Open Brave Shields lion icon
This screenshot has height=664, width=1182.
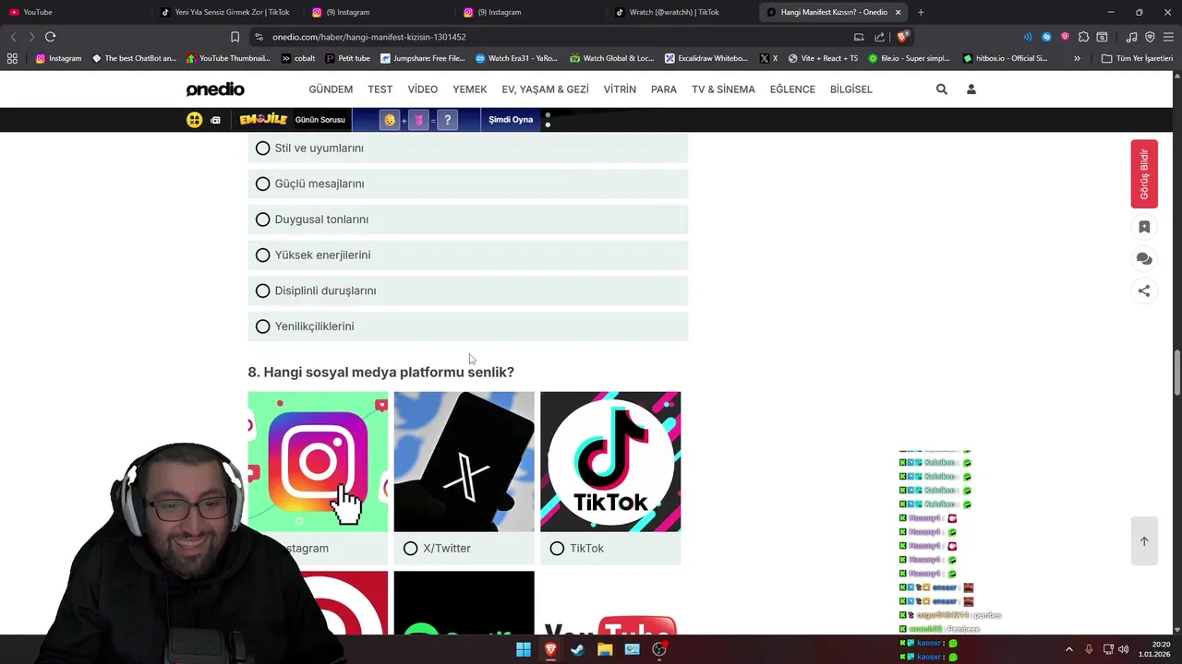point(902,37)
